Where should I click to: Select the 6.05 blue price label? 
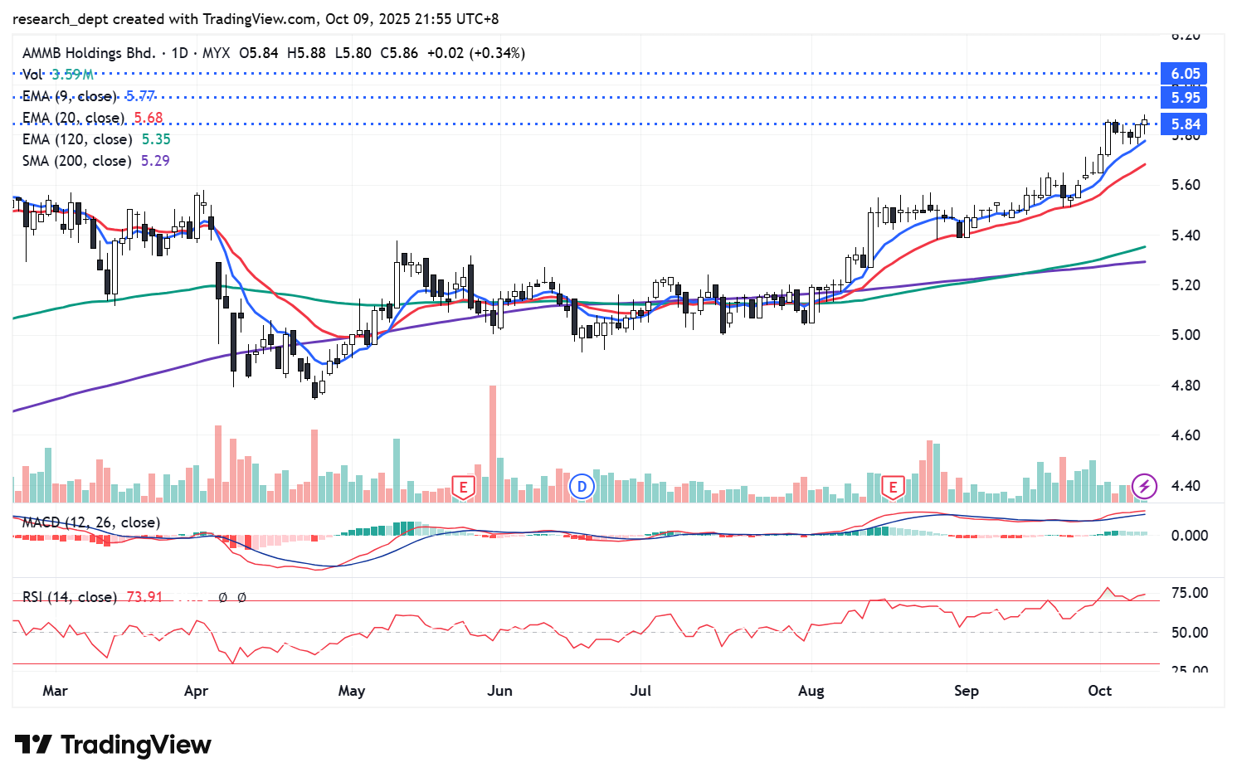click(x=1185, y=74)
